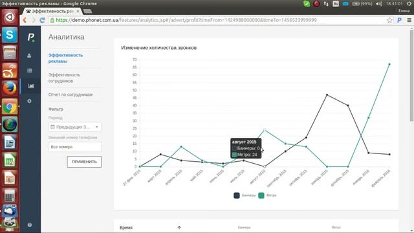Open a new browser tab

pos(88,11)
